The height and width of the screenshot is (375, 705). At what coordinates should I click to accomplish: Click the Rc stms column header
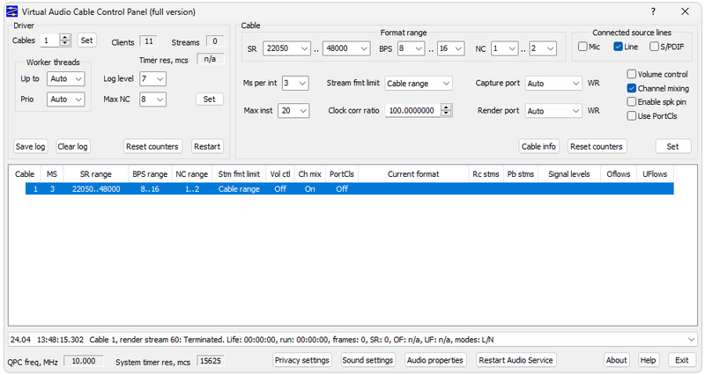(x=486, y=174)
